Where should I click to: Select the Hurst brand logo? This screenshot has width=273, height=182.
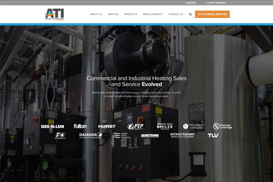click(x=107, y=127)
